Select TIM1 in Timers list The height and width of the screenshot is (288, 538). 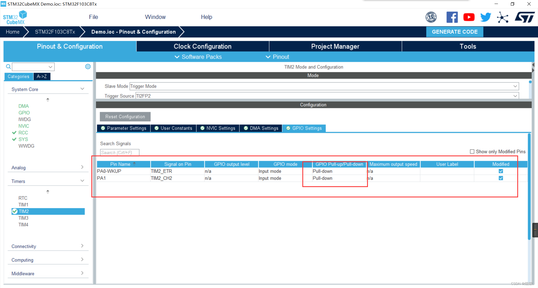point(23,205)
